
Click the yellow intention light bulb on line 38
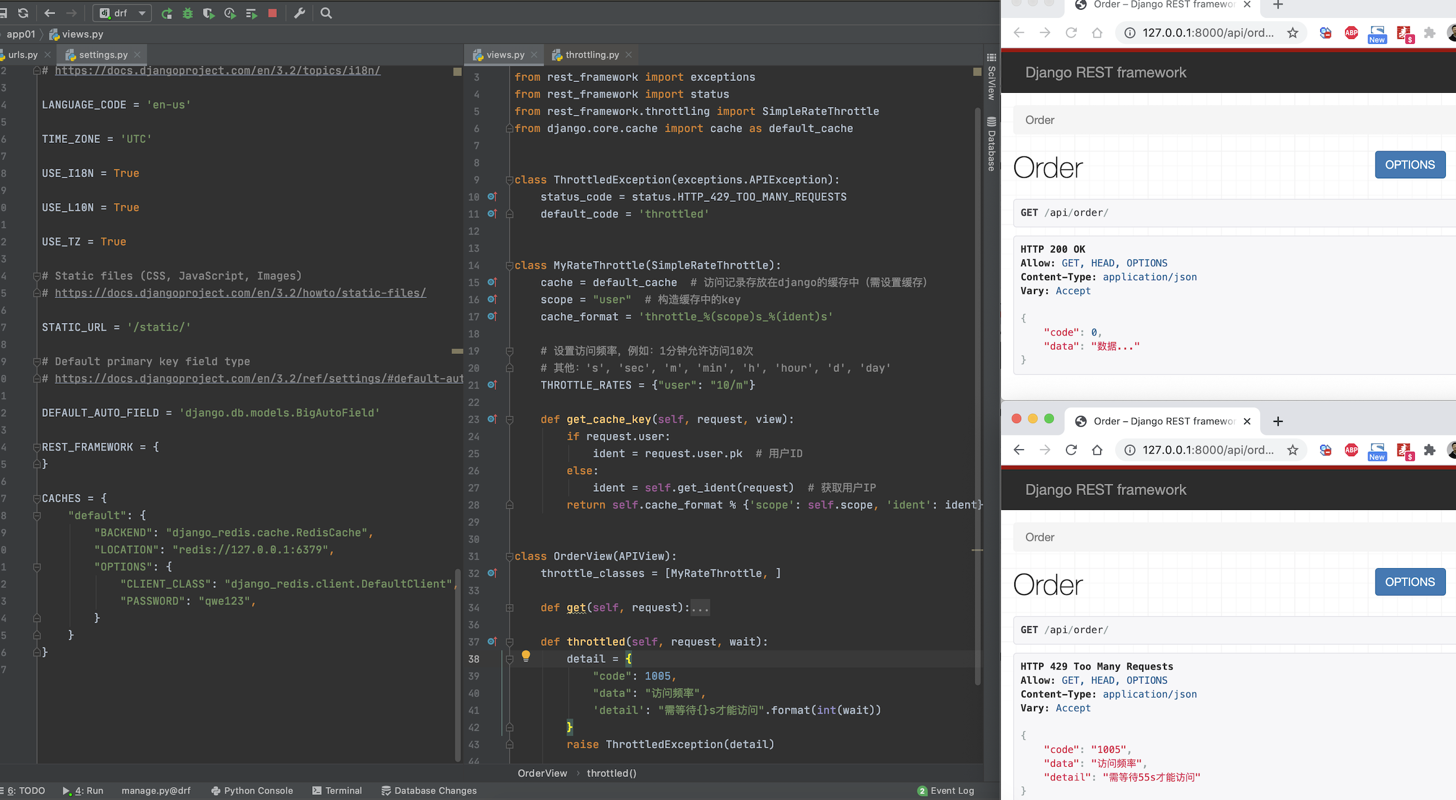click(x=525, y=656)
